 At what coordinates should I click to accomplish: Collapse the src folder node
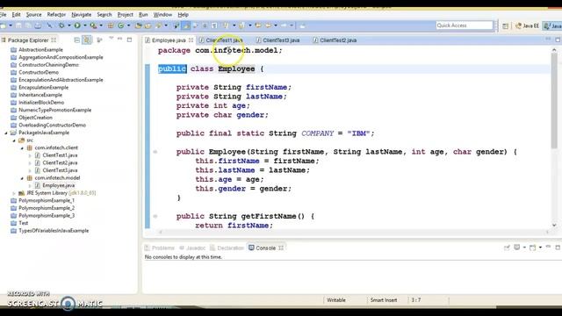14,140
